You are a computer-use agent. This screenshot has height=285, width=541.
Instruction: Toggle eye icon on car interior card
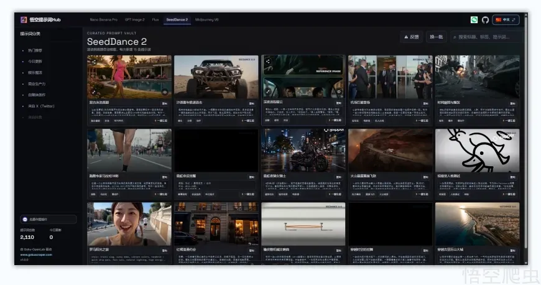[339, 91]
